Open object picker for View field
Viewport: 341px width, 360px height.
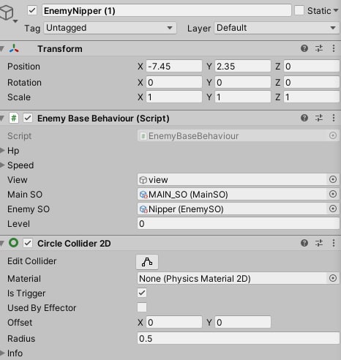[333, 179]
